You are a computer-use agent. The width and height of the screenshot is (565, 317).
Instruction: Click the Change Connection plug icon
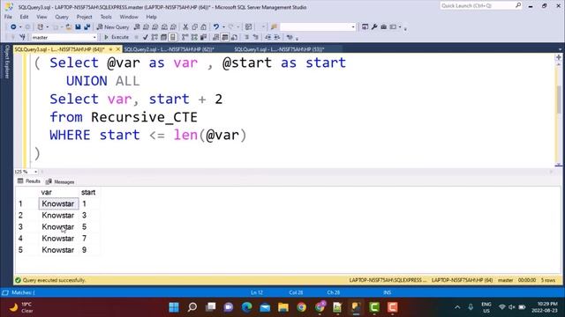tap(22, 37)
